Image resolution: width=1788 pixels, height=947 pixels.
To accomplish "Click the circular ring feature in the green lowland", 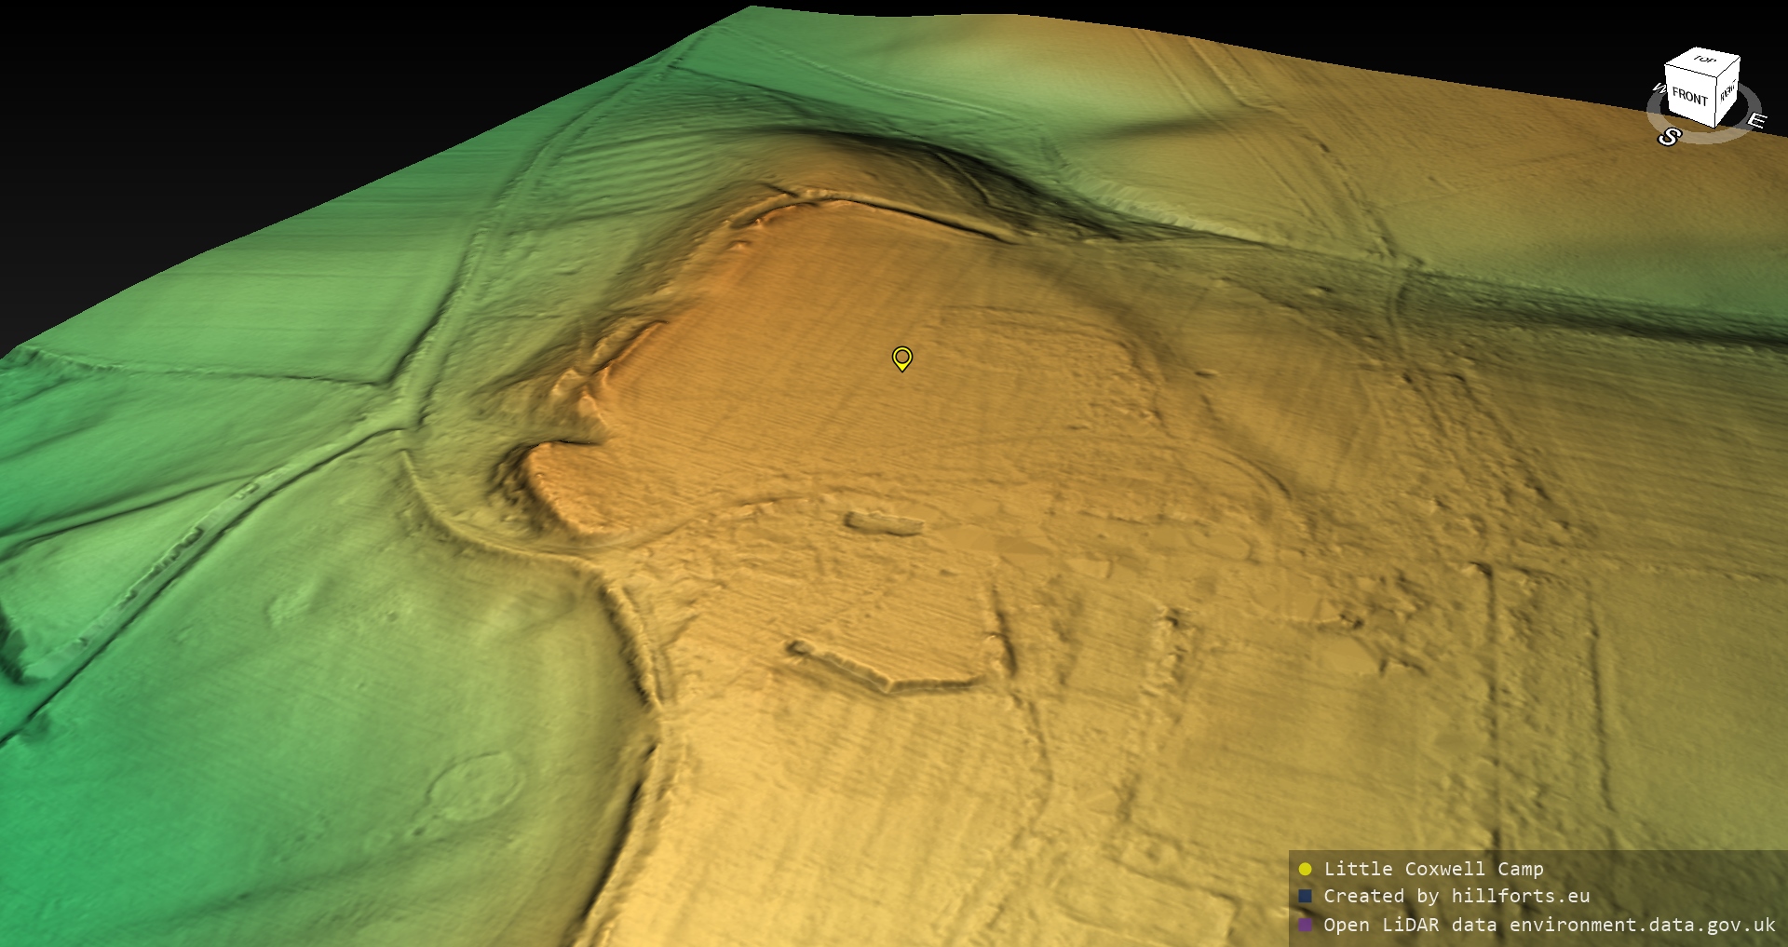I will coord(475,788).
